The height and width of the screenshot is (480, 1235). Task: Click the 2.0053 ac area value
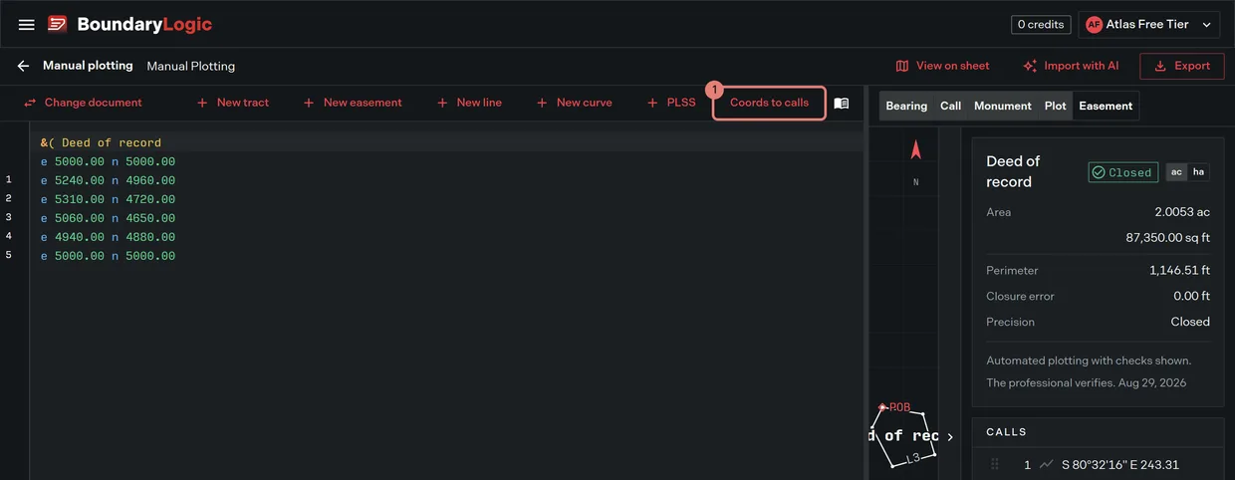pos(1181,212)
